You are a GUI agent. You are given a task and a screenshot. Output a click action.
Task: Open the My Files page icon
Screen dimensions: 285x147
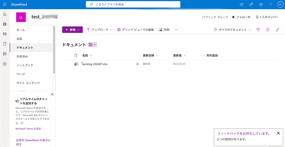pyautogui.click(x=5, y=44)
